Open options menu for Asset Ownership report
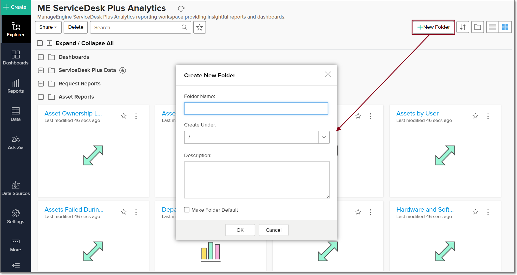 coord(136,116)
